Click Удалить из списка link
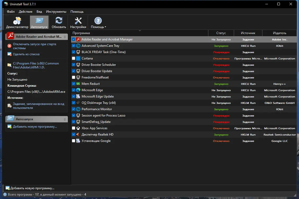The height and width of the screenshot is (199, 299). [26, 54]
